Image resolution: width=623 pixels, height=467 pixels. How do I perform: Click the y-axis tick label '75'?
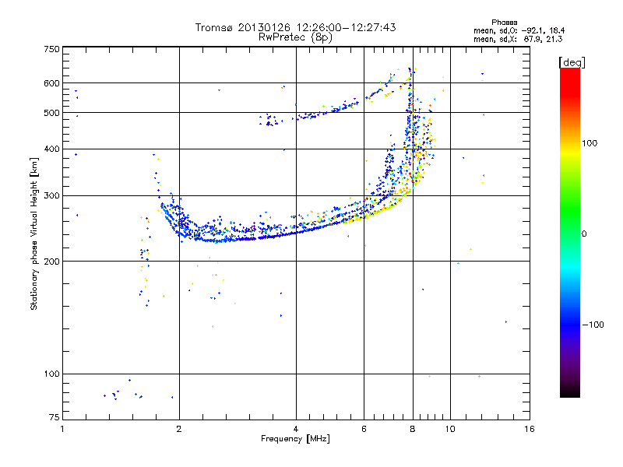(x=55, y=417)
